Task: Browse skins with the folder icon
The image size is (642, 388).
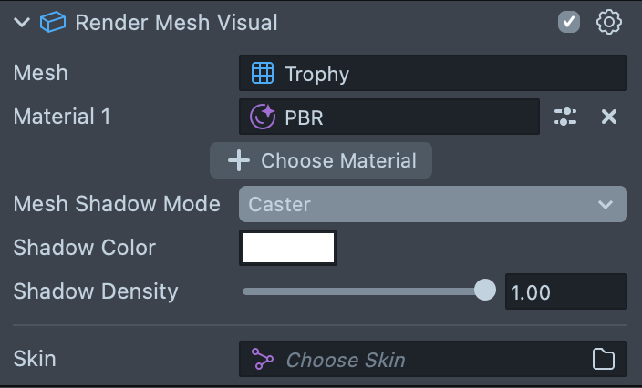Action: click(604, 359)
